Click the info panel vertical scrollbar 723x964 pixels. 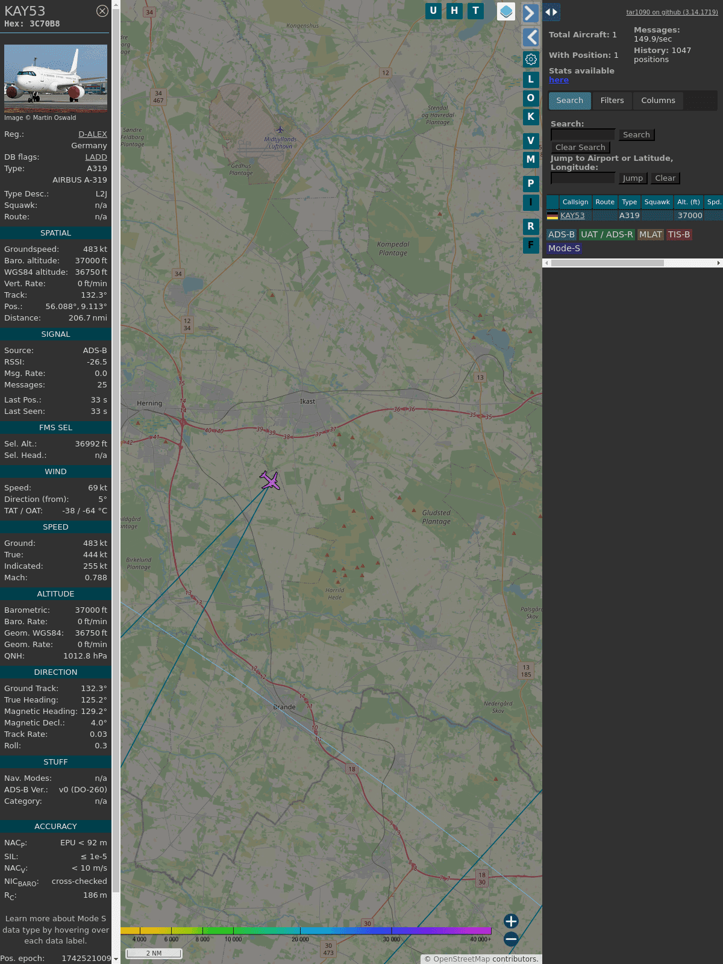click(116, 452)
